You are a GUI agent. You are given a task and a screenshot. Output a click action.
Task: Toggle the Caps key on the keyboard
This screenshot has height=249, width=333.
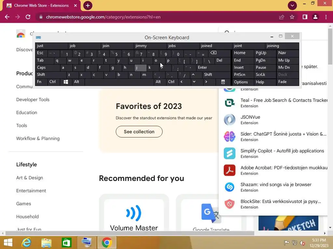pyautogui.click(x=47, y=67)
